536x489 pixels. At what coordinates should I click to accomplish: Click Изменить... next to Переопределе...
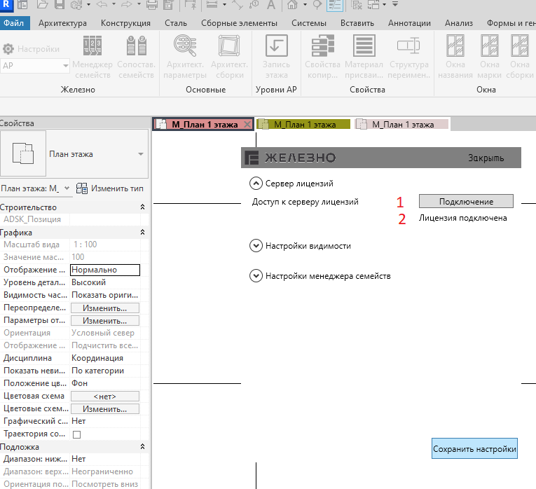click(x=104, y=308)
